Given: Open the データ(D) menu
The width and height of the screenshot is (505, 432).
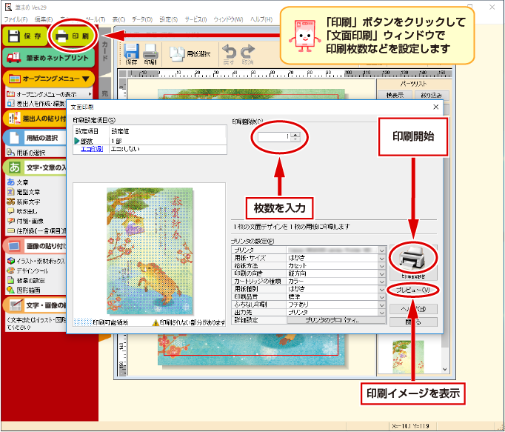Looking at the screenshot, I should coord(142,19).
